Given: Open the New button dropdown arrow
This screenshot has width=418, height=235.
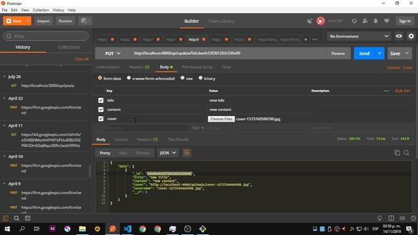Looking at the screenshot, I should point(27,21).
